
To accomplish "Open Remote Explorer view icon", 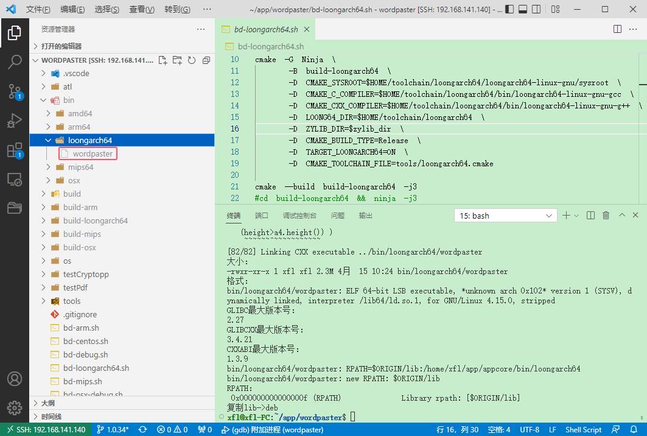I will (15, 180).
